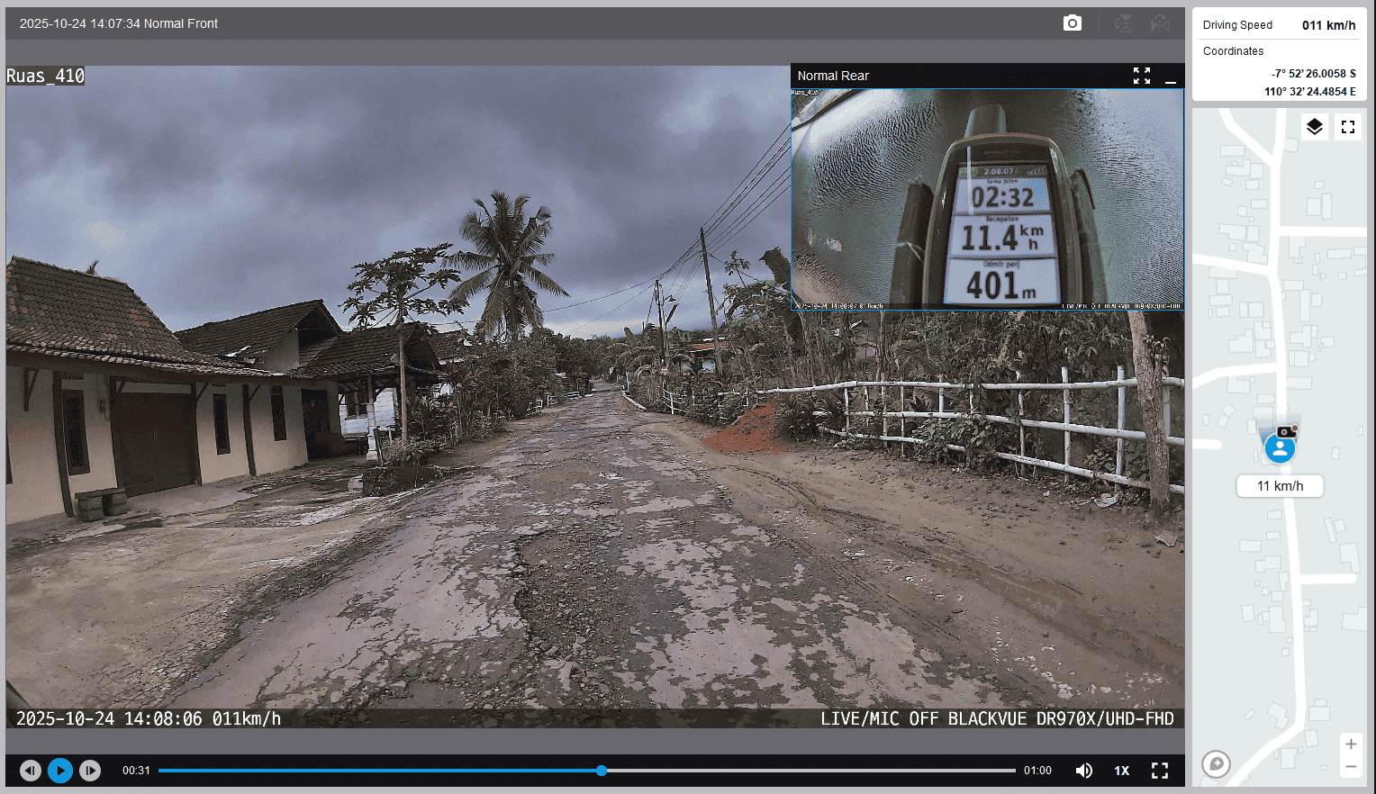Enter fullscreen video playback

click(x=1160, y=771)
